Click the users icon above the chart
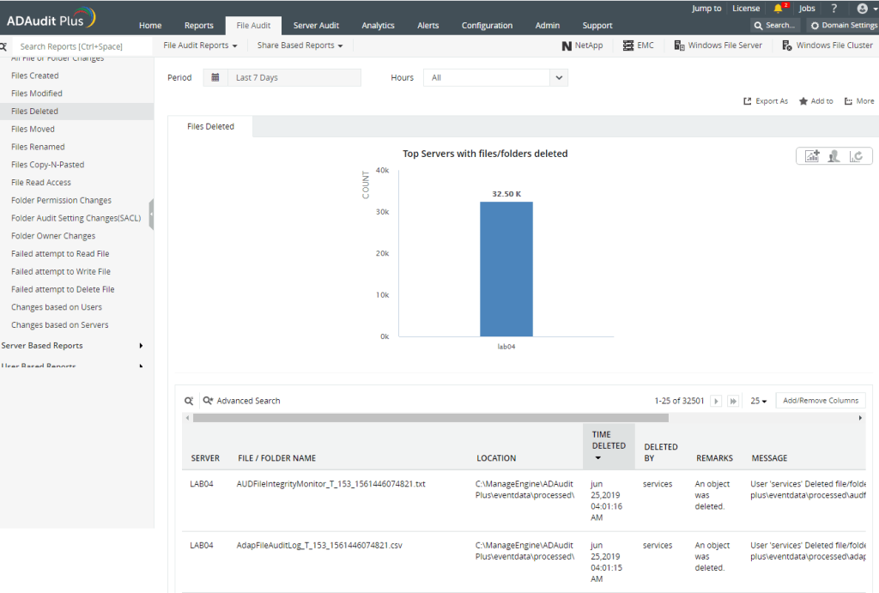The image size is (879, 593). tap(834, 156)
